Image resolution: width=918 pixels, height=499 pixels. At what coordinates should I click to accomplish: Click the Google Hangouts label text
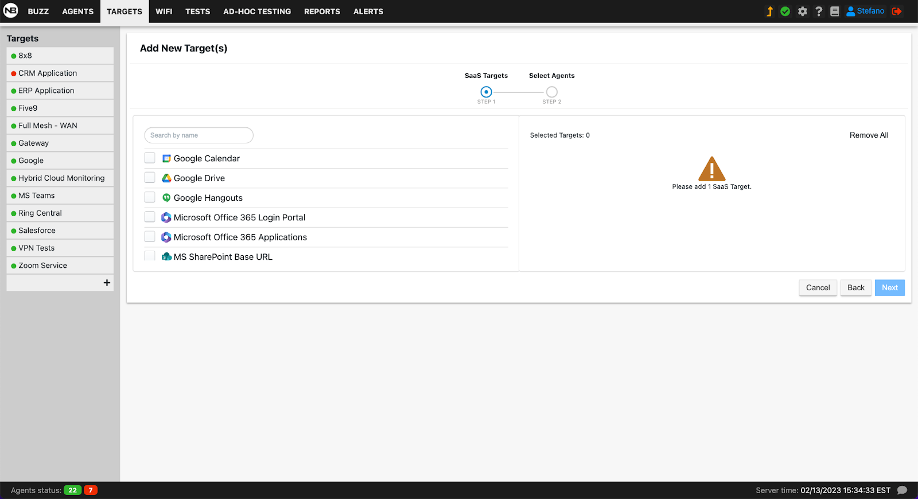click(x=208, y=198)
